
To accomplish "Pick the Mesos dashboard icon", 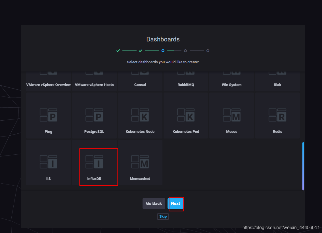I will point(232,115).
